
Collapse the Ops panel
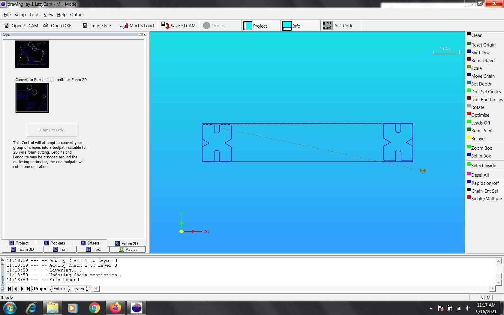(140, 34)
